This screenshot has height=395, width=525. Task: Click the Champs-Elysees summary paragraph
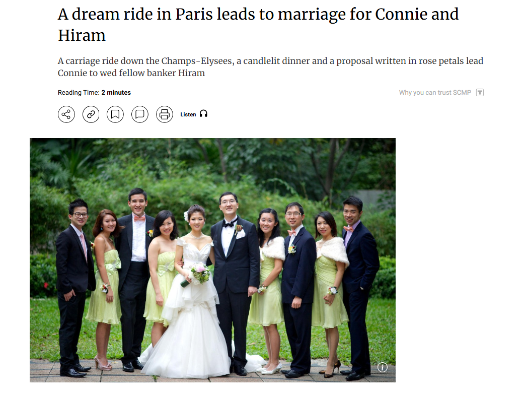tap(270, 67)
